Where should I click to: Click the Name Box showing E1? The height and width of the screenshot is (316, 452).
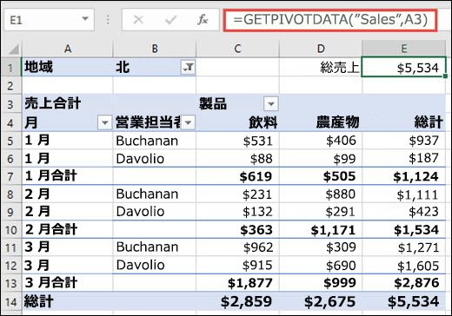click(x=43, y=20)
